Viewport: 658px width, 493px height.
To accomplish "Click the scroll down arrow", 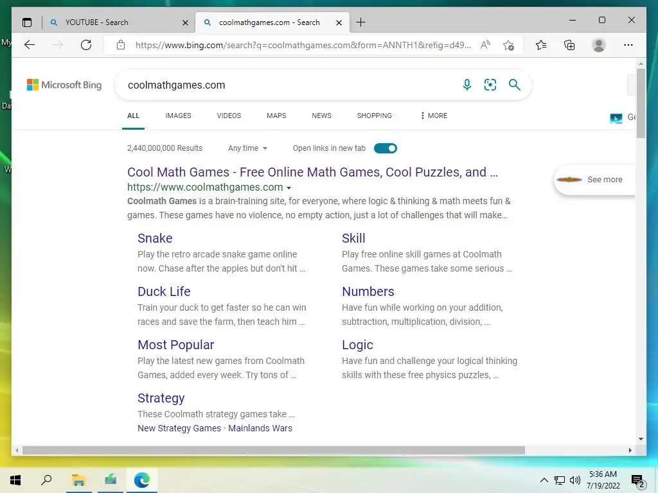I will coord(641,439).
